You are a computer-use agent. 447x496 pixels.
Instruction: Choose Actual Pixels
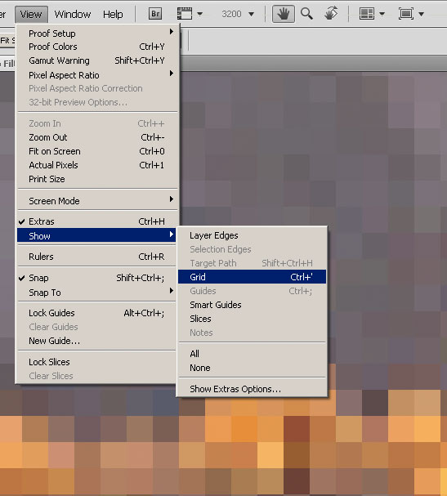pos(96,165)
